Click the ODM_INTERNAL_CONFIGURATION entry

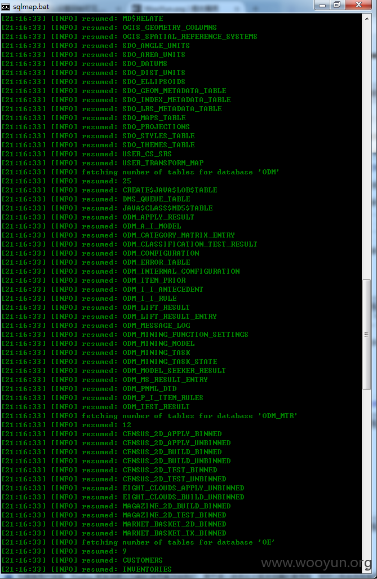[181, 272]
